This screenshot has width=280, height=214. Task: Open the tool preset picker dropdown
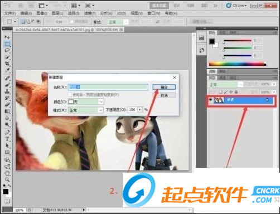click(x=15, y=22)
